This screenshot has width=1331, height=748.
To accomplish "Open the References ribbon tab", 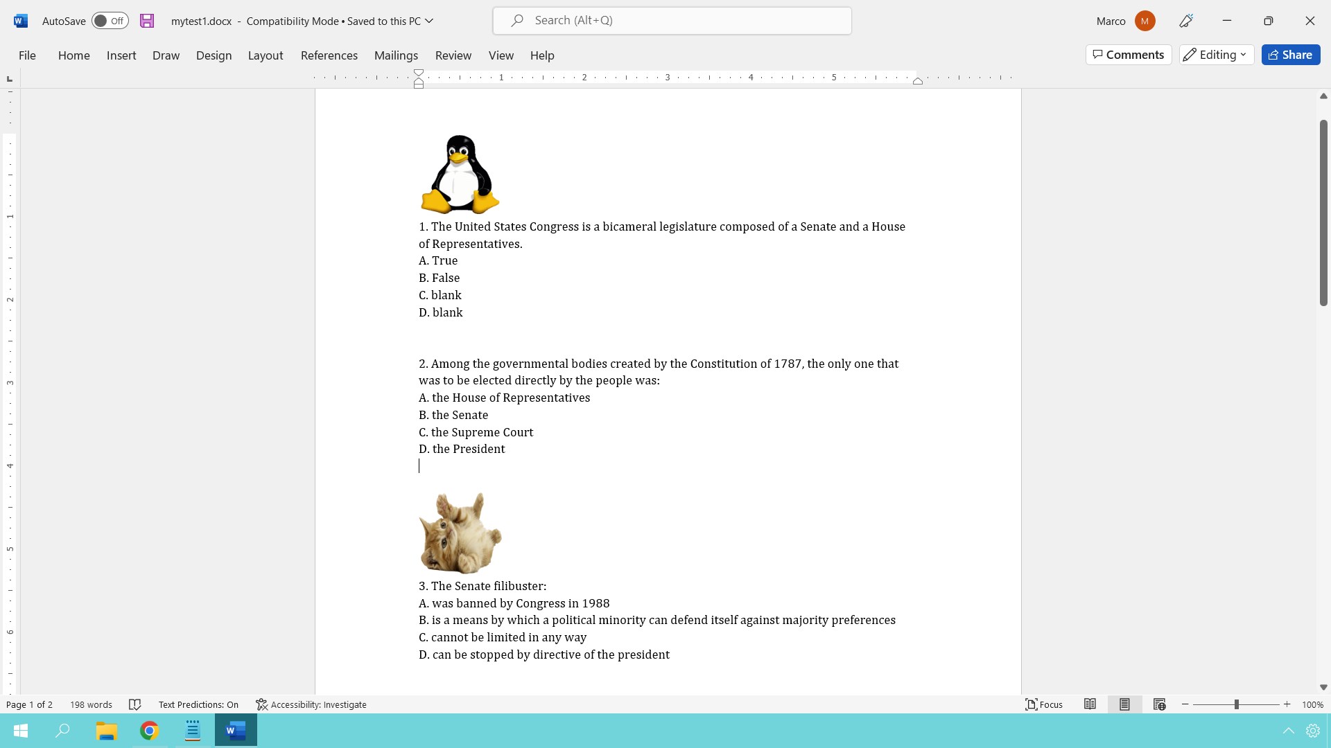I will tap(329, 55).
